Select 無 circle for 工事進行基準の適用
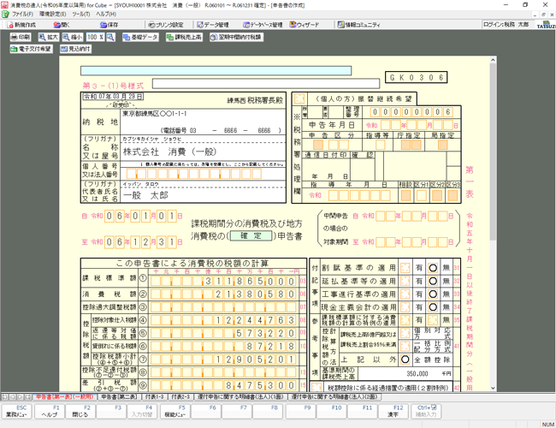Viewport: 556px width, 428px height. (433, 294)
